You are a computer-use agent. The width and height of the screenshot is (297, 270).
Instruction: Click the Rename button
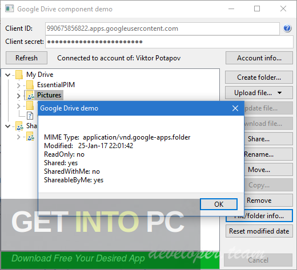(x=268, y=154)
